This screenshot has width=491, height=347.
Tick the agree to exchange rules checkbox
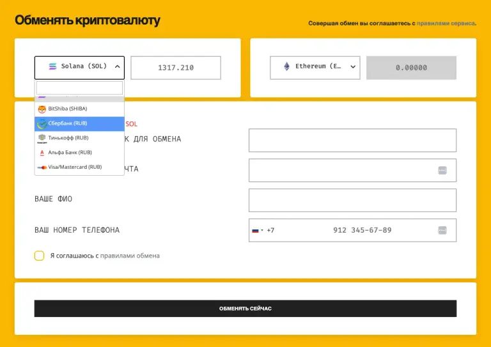[39, 256]
